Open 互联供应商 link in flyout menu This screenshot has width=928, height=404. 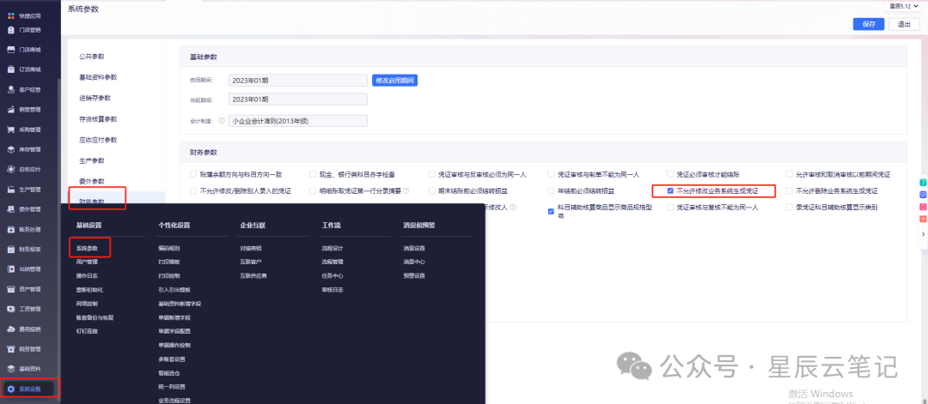click(253, 276)
